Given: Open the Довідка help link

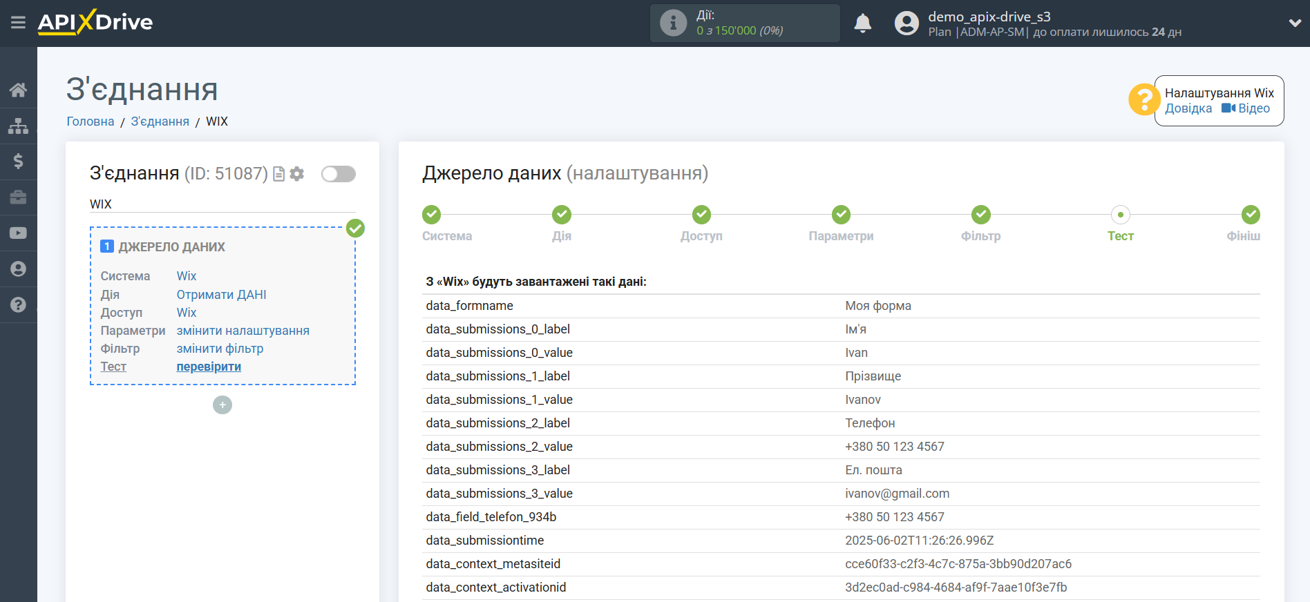Looking at the screenshot, I should coord(1188,108).
